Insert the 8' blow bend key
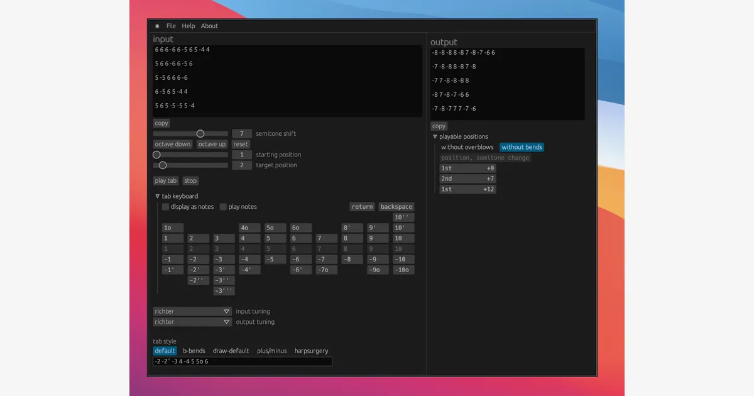 [x=352, y=228]
